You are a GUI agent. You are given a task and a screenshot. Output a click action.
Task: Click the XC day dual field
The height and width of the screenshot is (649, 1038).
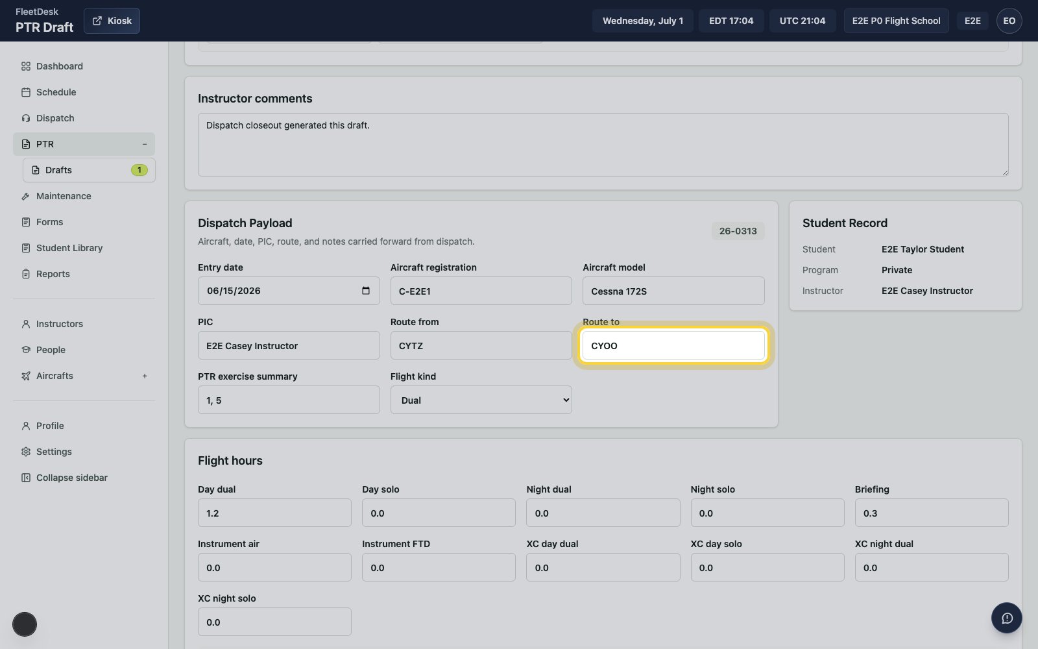[x=603, y=567]
